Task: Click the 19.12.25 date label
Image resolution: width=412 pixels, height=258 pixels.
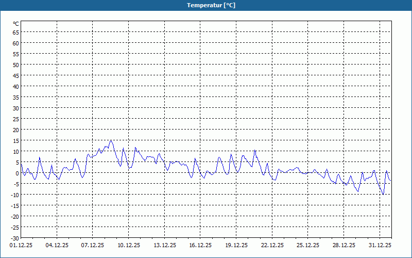Action: click(x=236, y=245)
